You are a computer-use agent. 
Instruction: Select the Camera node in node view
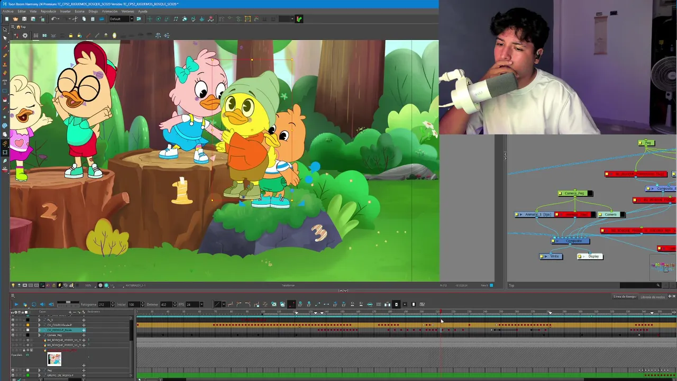click(x=611, y=214)
